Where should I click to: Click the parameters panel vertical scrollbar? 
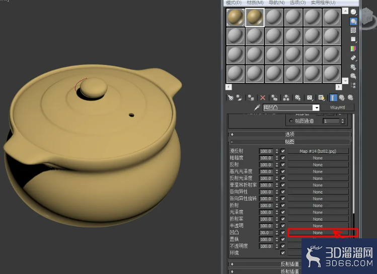(x=353, y=163)
